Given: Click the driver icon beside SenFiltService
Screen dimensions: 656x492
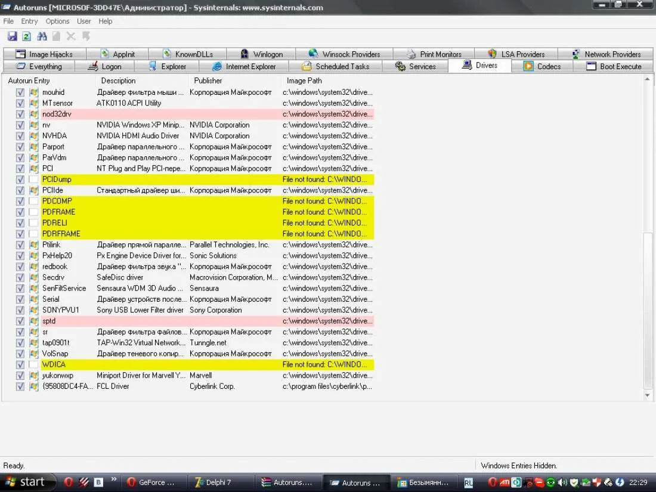Looking at the screenshot, I should pos(34,288).
